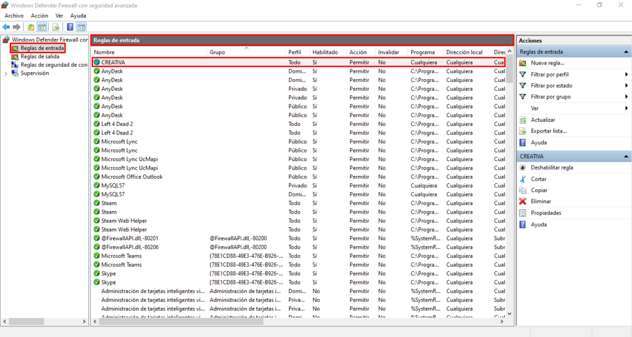Click the tree pane horizontal scroll right arrow
Screen dimensions: 632x337
[84, 322]
